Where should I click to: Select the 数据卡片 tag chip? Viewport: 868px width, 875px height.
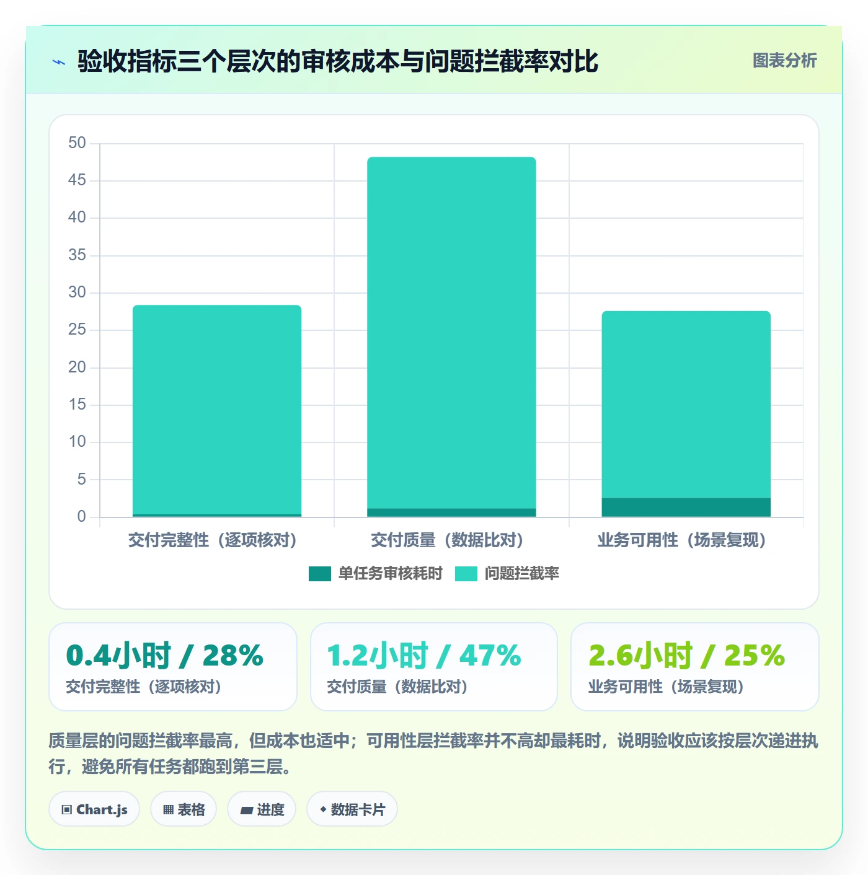click(x=352, y=809)
